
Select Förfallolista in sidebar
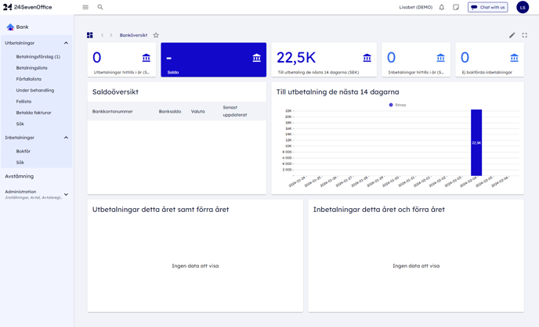(29, 79)
